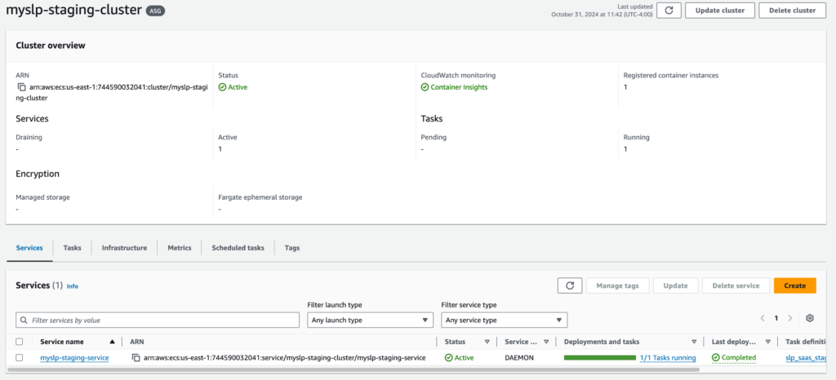Go to next page of services
The height and width of the screenshot is (380, 836).
pyautogui.click(x=790, y=318)
